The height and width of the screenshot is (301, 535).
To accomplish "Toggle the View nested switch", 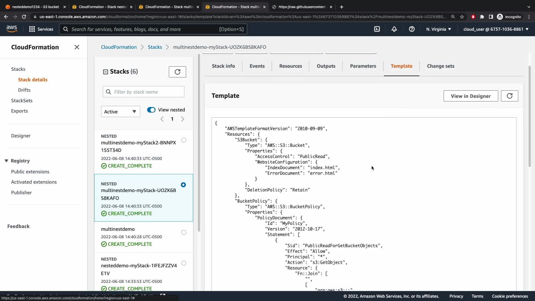I will 151,110.
